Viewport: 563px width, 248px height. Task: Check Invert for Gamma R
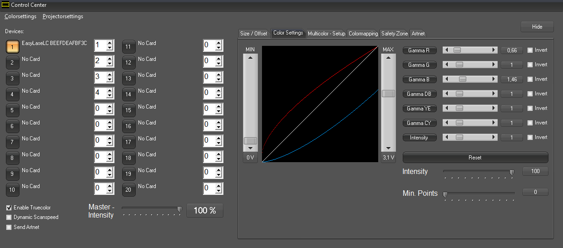tap(530, 50)
